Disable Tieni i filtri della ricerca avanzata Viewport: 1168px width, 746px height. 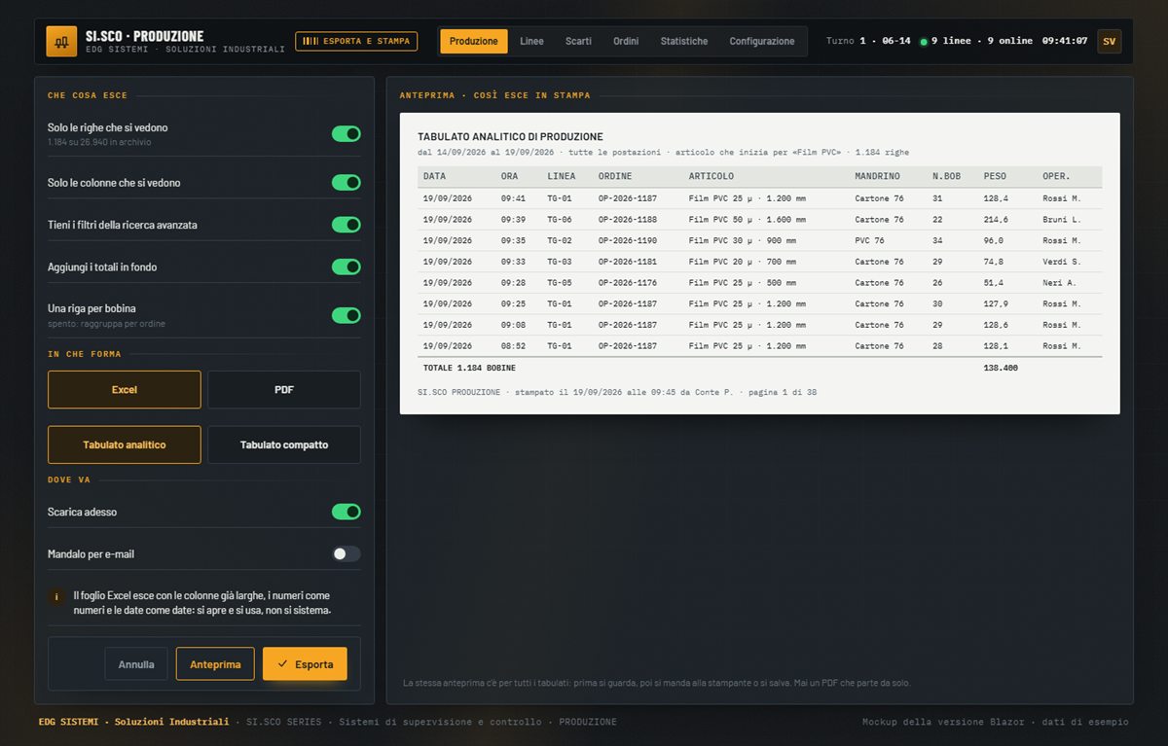click(346, 225)
